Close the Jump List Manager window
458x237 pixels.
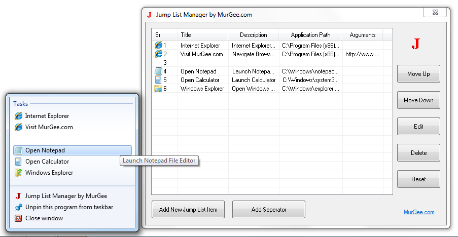pyautogui.click(x=435, y=12)
